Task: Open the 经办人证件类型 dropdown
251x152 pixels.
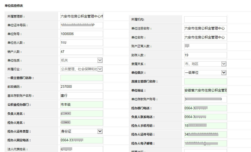Action: 81,131
